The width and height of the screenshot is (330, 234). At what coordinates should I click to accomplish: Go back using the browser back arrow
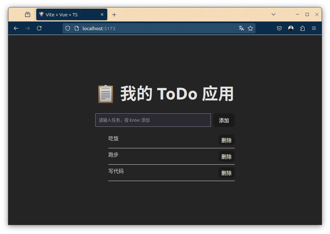[16, 29]
